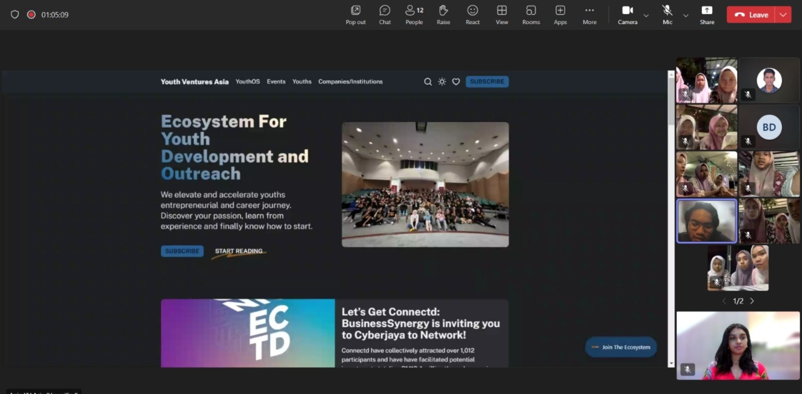Click the Join The Ecosystem floating button
802x394 pixels.
621,347
